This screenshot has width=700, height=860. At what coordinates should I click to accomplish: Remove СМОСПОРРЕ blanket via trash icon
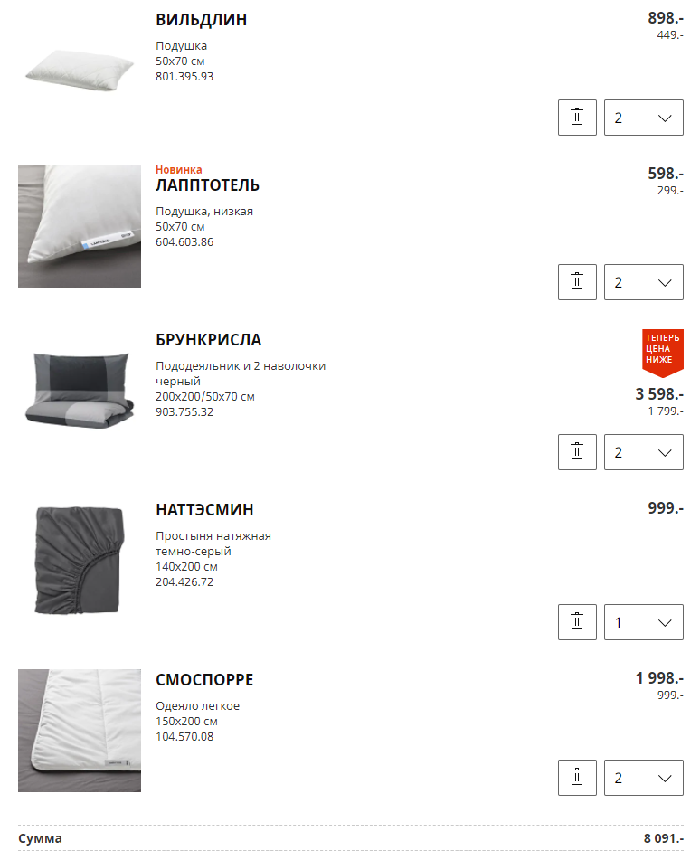click(577, 777)
